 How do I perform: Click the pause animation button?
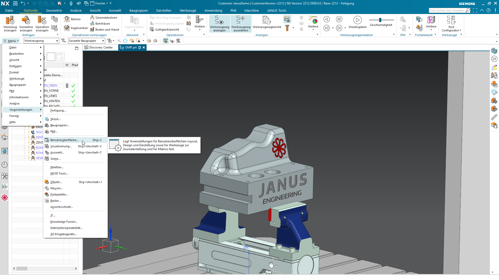pos(339,19)
